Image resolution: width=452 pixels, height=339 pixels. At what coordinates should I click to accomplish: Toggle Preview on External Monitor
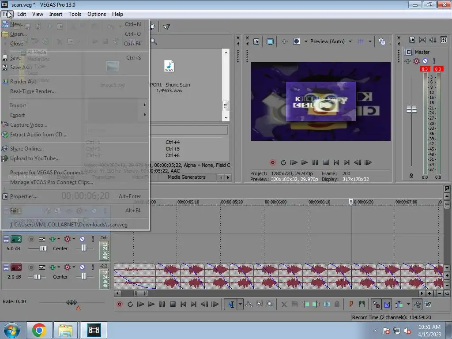pyautogui.click(x=270, y=41)
